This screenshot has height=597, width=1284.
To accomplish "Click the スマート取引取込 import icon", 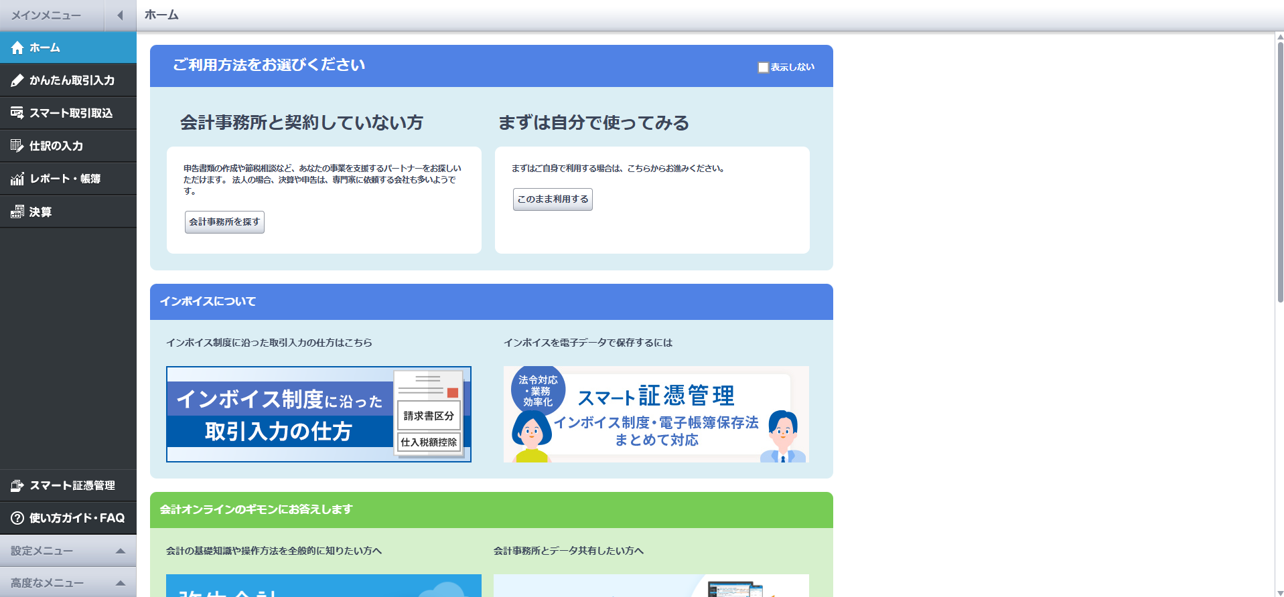I will tap(17, 113).
